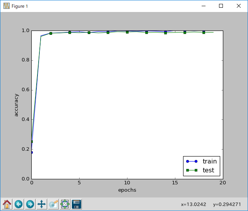Image resolution: width=248 pixels, height=211 pixels.
Task: Open the Configure subplots tool
Action: point(65,204)
